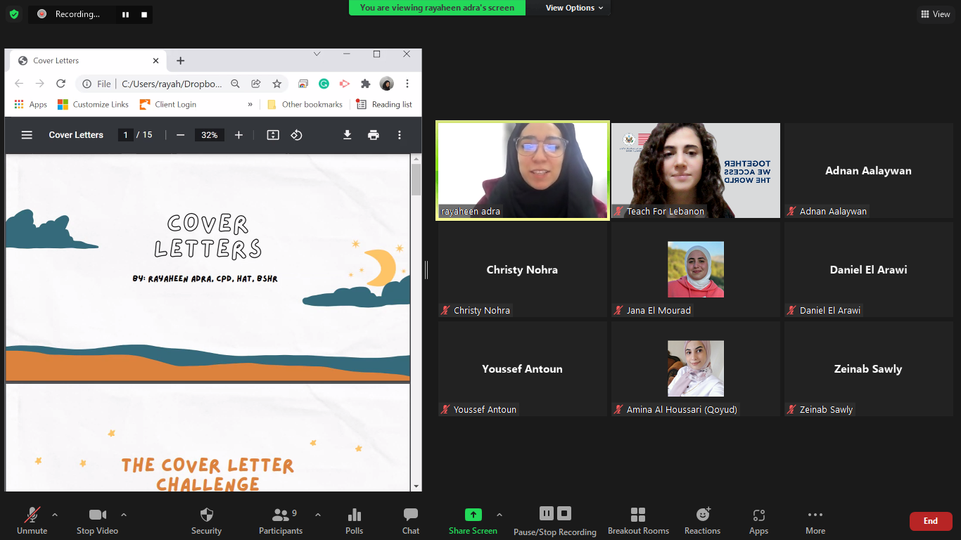Select Zeinab Sawly's participant tile
Image resolution: width=961 pixels, height=540 pixels.
(869, 368)
